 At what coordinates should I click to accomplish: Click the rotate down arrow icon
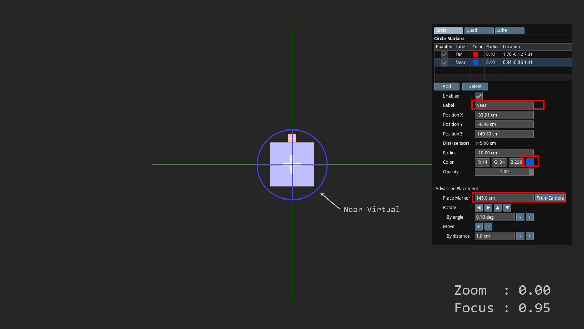click(x=507, y=207)
